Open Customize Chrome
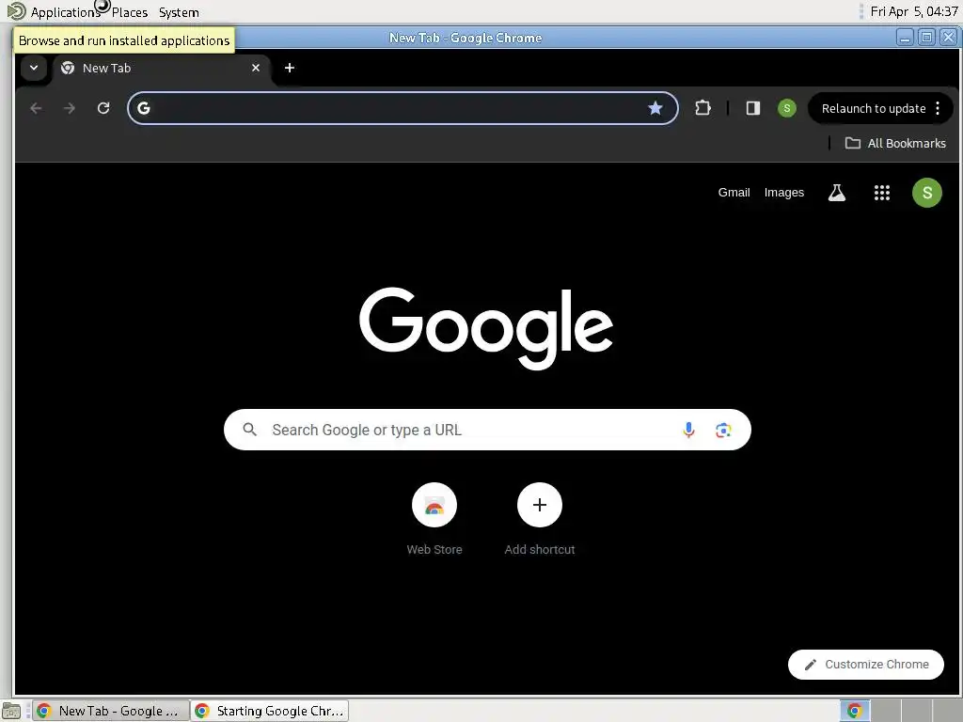Screen dimensions: 963x722 click(866, 665)
